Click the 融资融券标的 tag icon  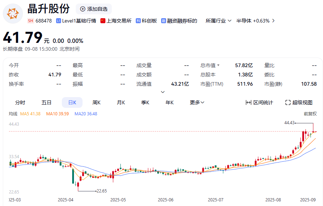164,21
